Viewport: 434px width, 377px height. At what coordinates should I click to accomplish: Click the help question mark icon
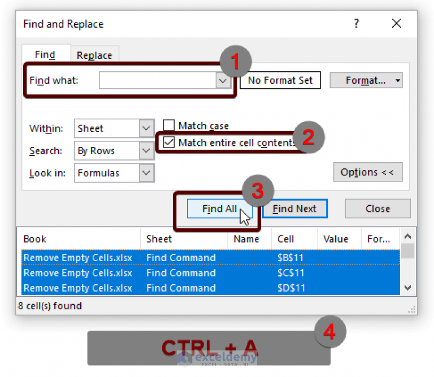pyautogui.click(x=356, y=24)
